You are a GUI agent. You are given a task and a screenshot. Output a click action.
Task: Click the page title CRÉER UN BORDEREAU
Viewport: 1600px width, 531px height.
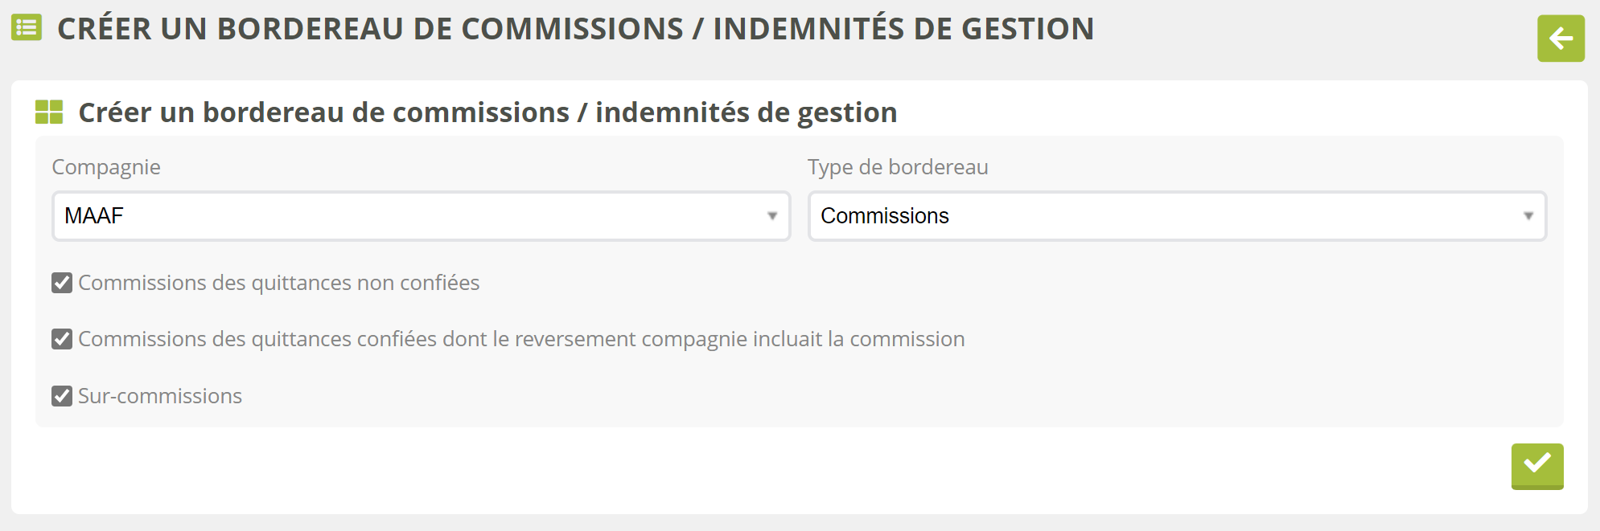(575, 29)
